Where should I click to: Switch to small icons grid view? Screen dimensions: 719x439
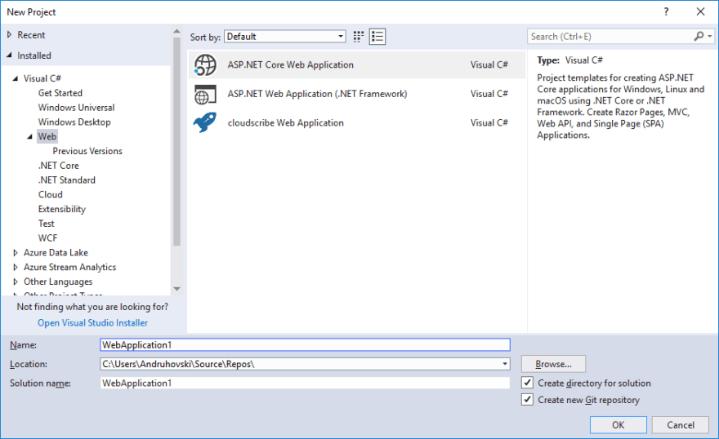point(359,37)
